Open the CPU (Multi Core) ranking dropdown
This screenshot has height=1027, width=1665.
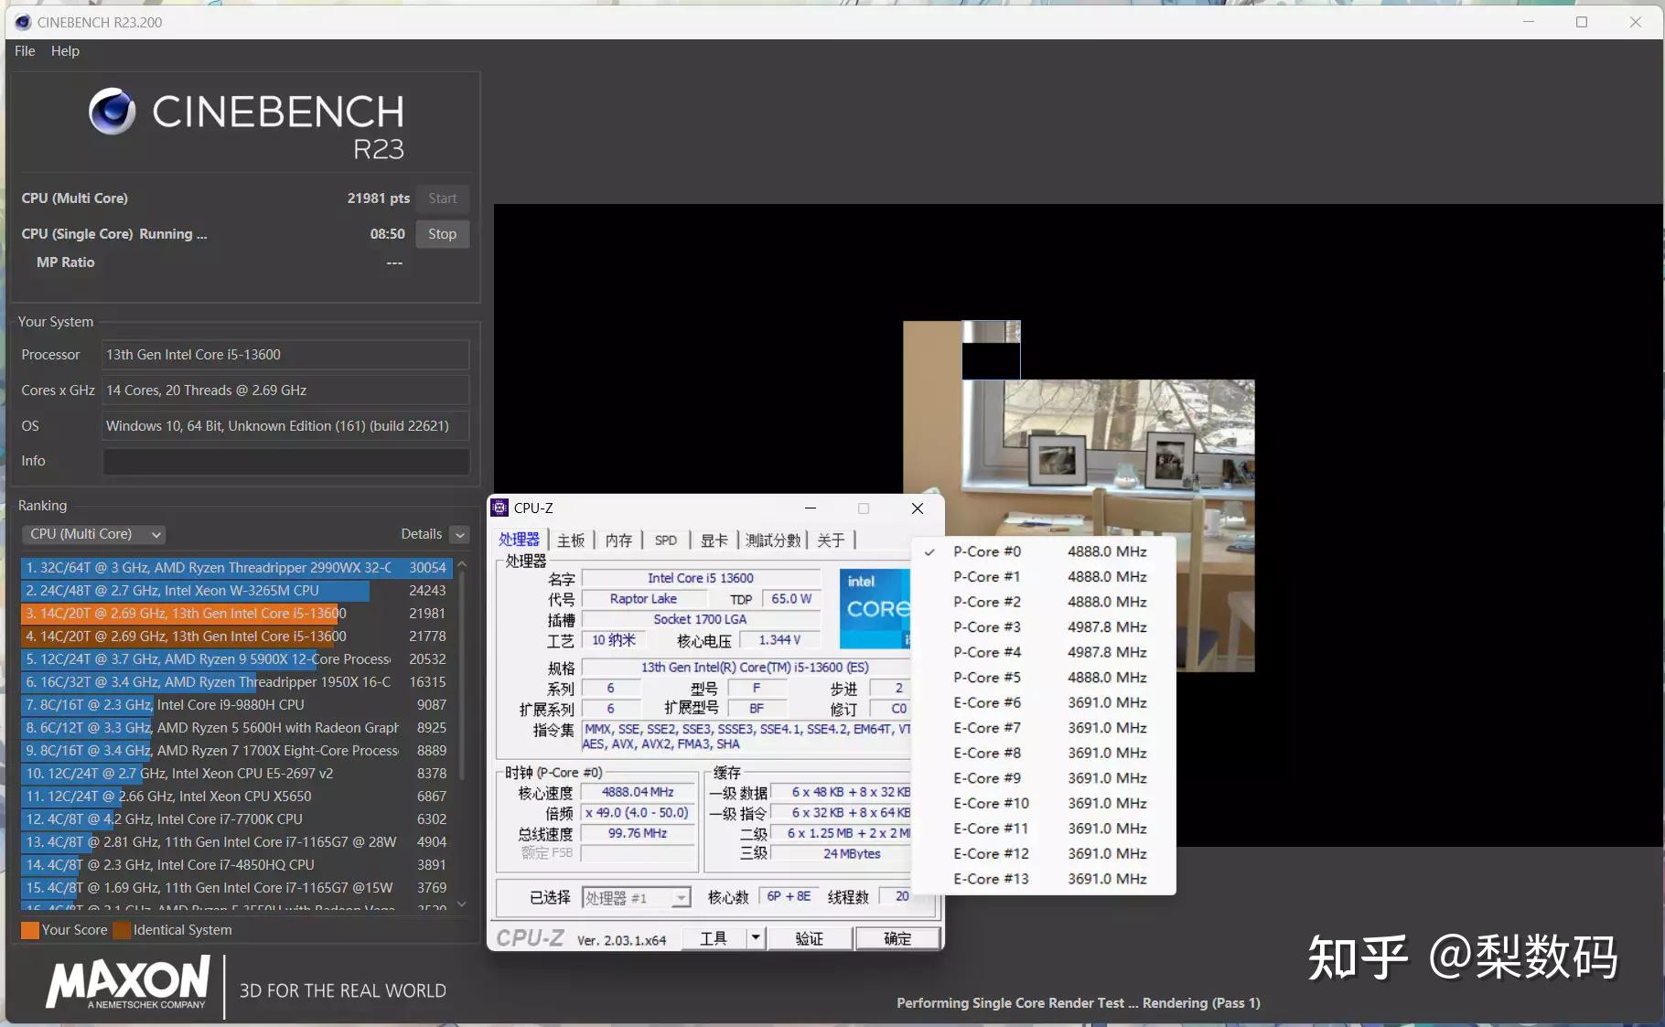tap(91, 534)
